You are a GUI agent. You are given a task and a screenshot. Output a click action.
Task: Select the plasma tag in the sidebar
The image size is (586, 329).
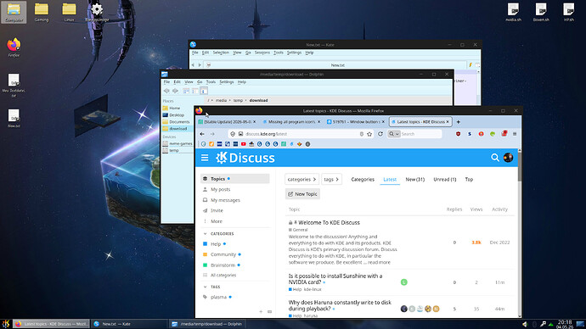pos(218,298)
